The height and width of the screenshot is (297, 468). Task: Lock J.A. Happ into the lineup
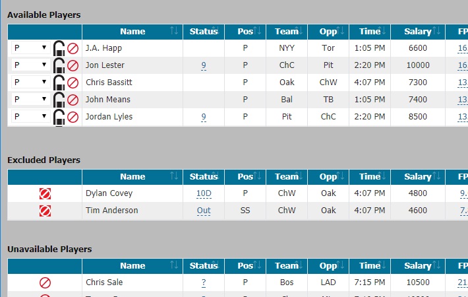point(59,48)
